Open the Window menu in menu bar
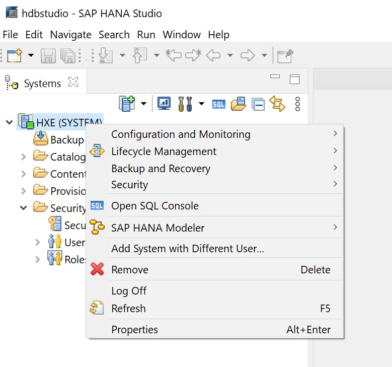 point(182,35)
